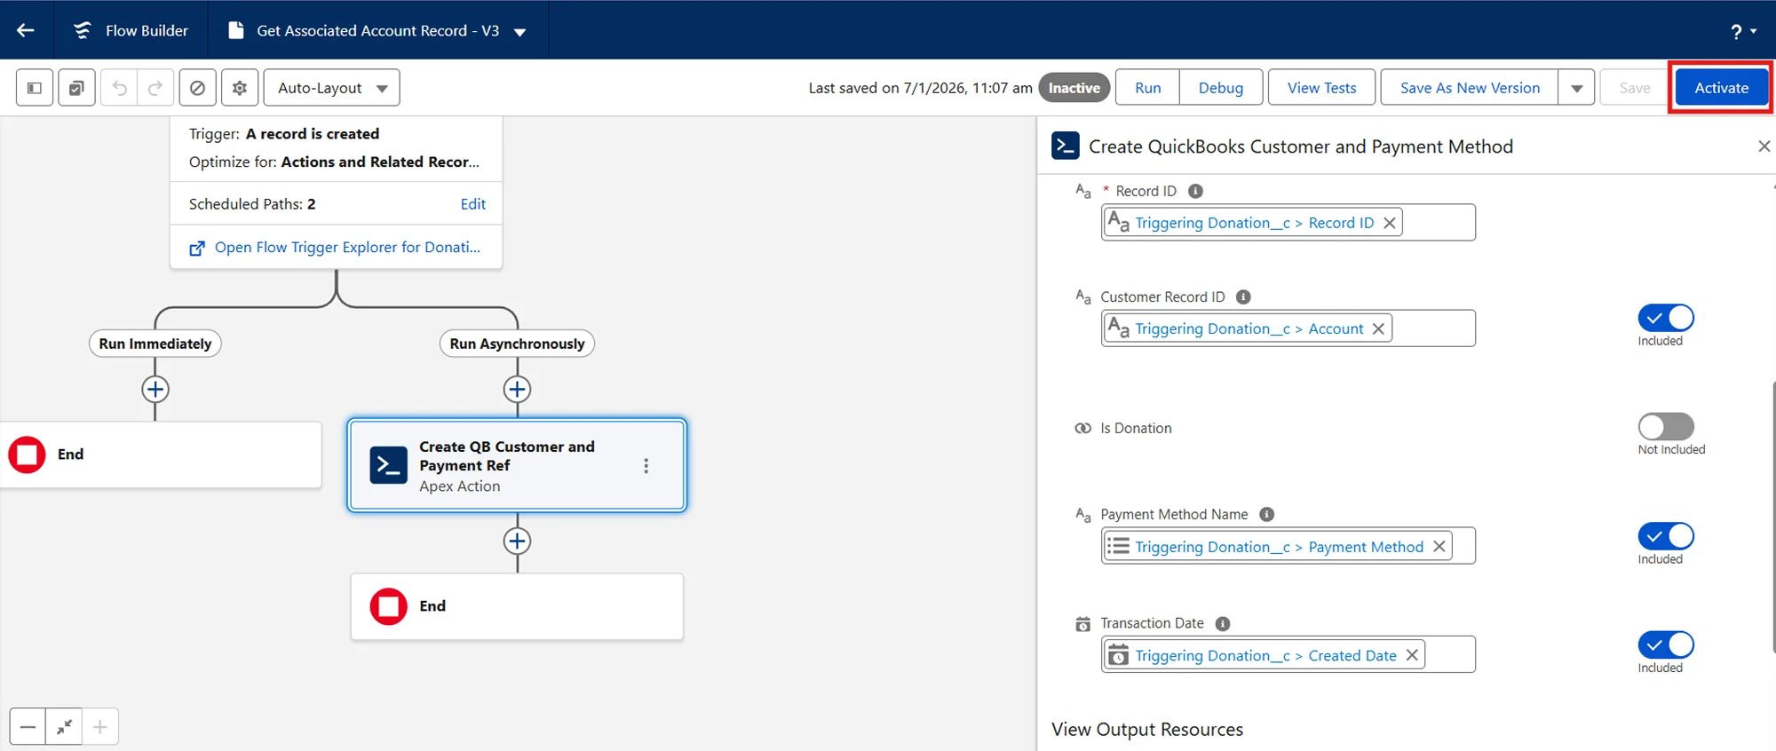Click the show errors prohibited icon
The width and height of the screenshot is (1776, 751).
197,88
